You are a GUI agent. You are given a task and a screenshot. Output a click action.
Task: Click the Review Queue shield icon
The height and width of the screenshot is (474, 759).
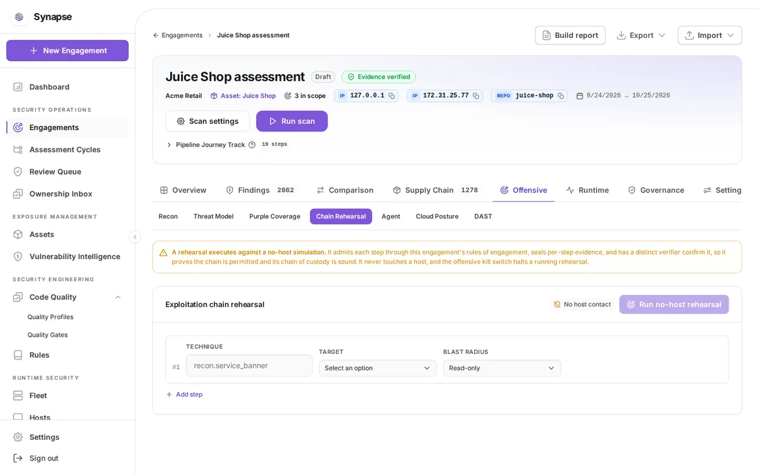point(18,172)
